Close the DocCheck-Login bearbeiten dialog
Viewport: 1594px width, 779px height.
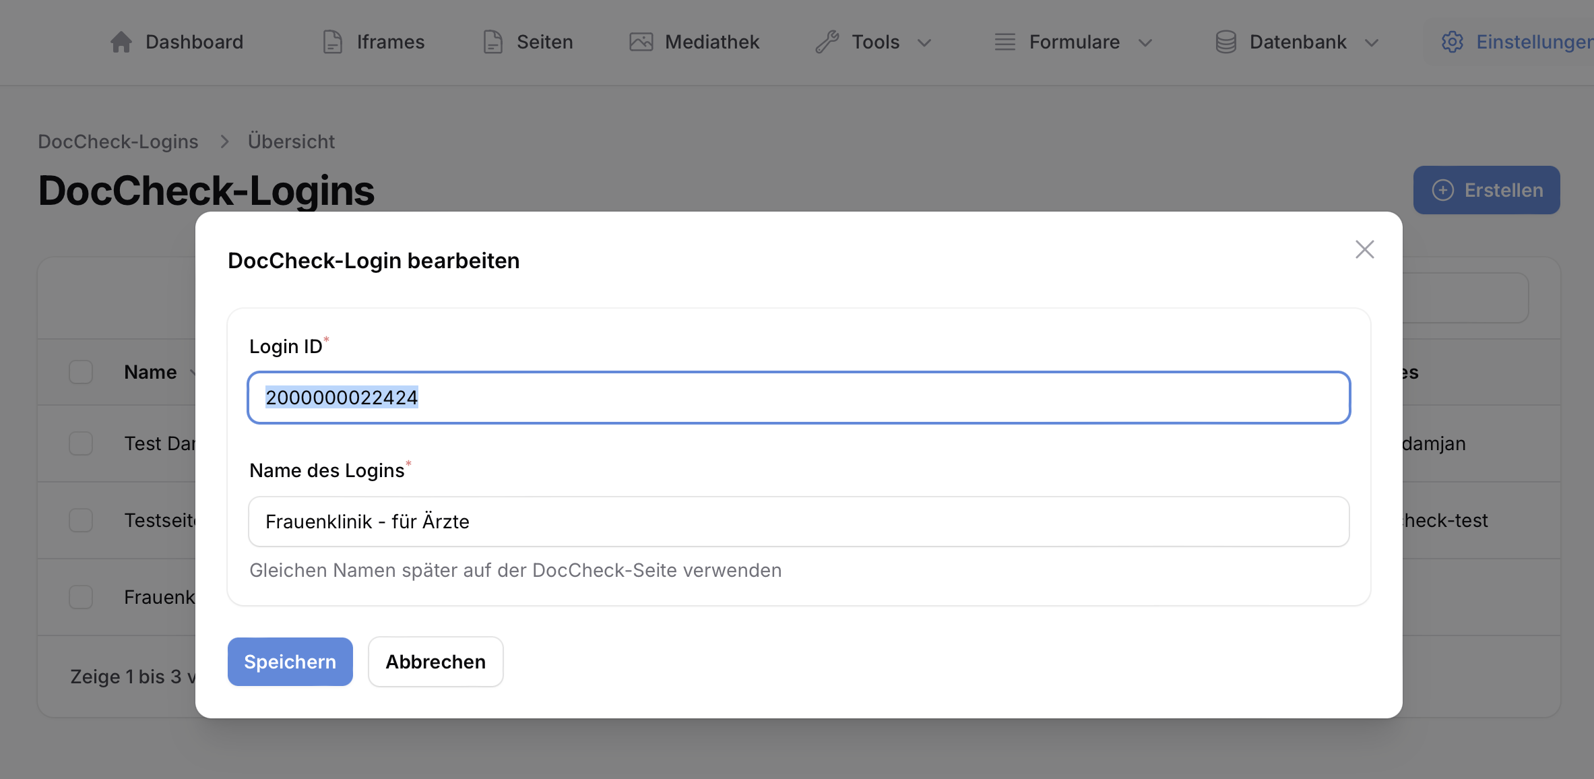(x=1365, y=249)
